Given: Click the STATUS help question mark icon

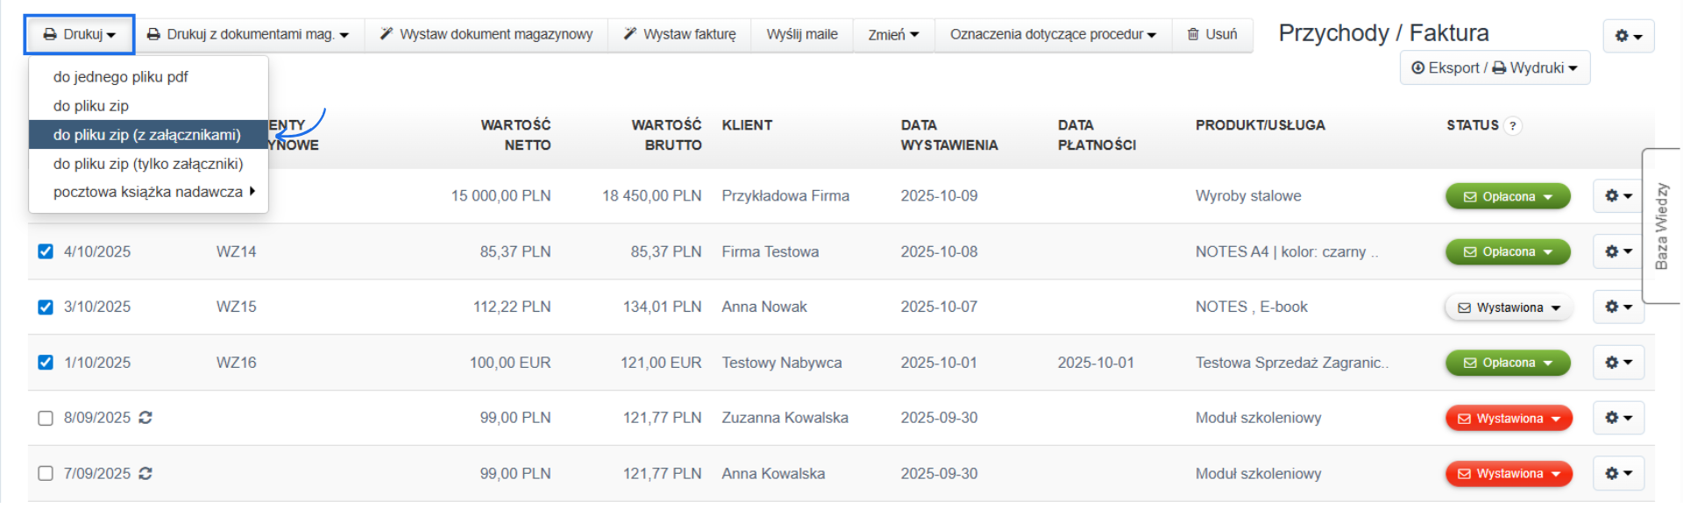Looking at the screenshot, I should tap(1512, 126).
